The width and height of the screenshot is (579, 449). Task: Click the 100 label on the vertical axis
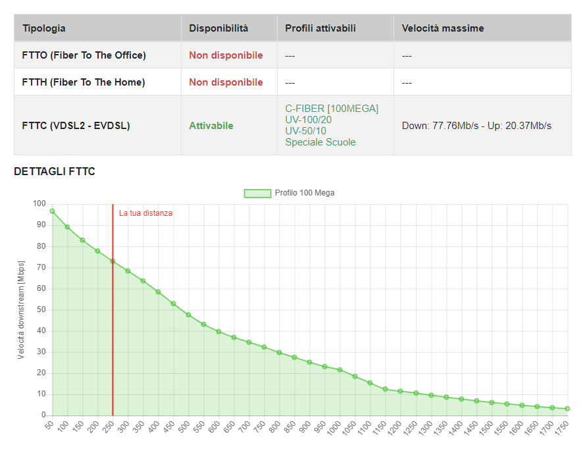click(39, 203)
